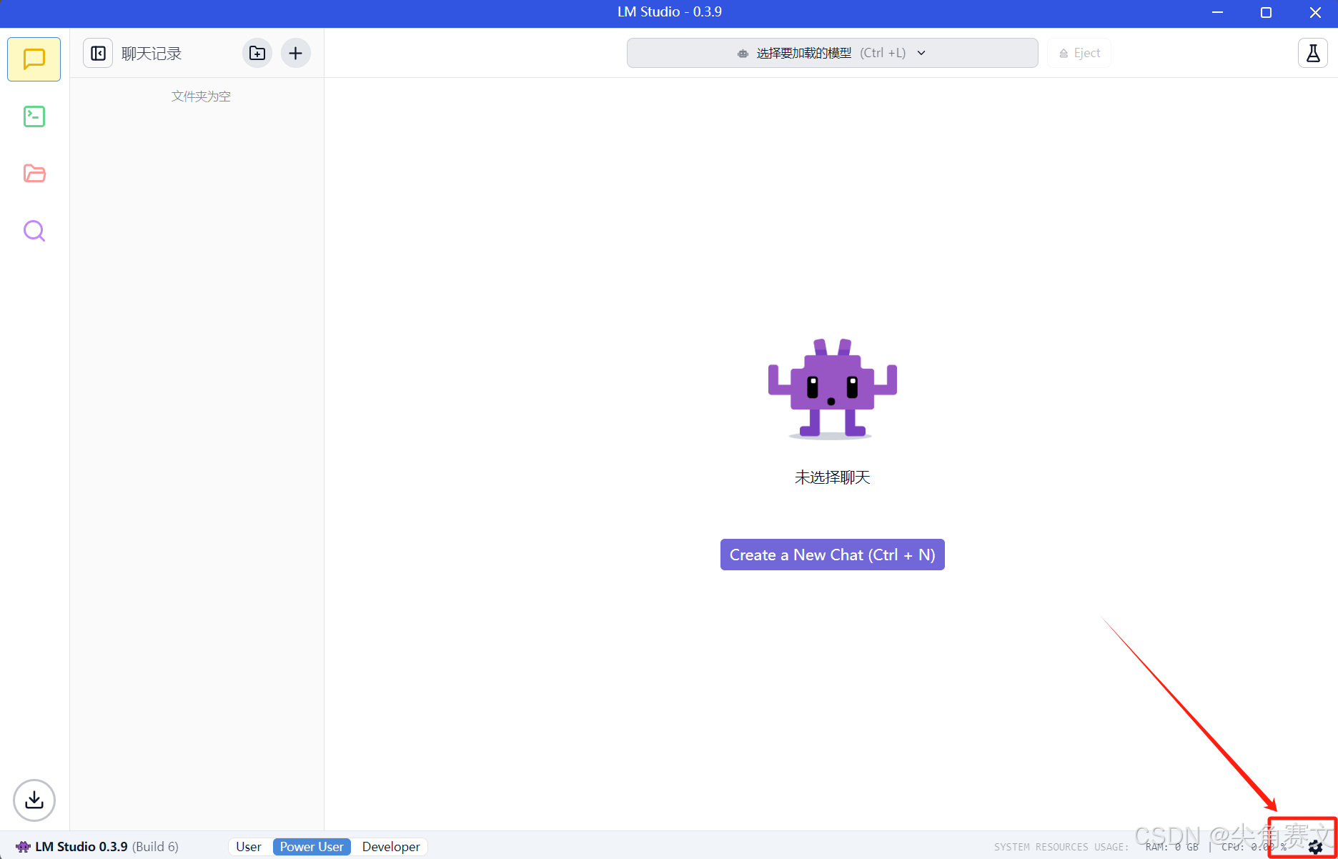Click the 未选择聊天 message text
Viewport: 1338px width, 859px height.
coord(832,477)
